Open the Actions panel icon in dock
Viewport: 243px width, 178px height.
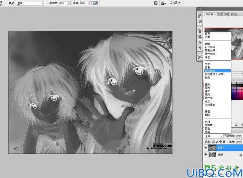tap(200, 22)
